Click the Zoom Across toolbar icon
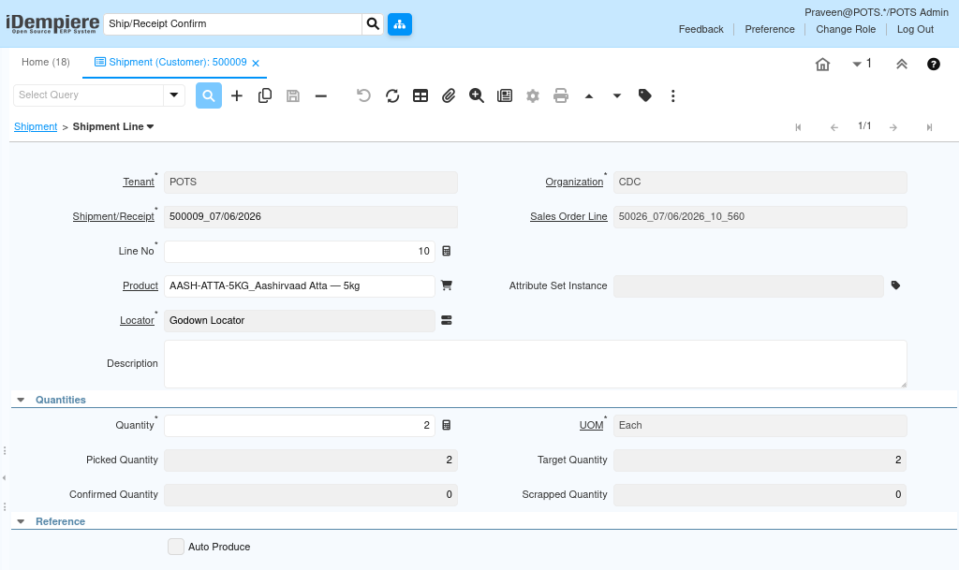959x570 pixels. coord(477,95)
